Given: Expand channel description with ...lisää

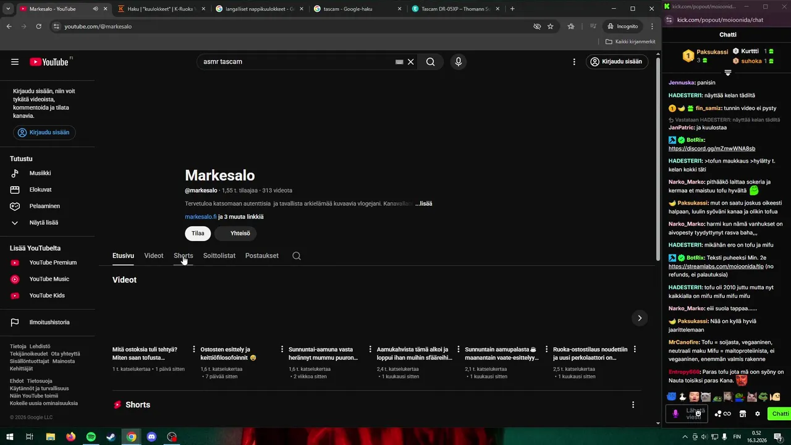Looking at the screenshot, I should click(424, 203).
